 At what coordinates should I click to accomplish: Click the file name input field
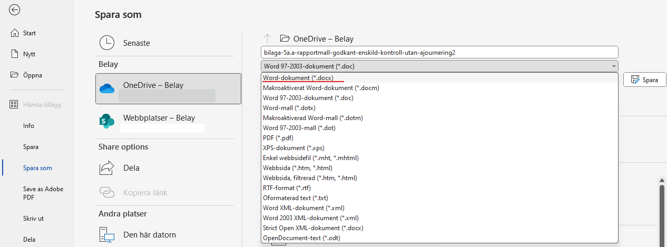click(x=439, y=52)
